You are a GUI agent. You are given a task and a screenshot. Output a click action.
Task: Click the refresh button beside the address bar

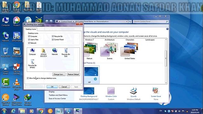[x=130, y=22]
